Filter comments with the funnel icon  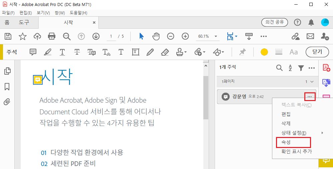pos(301,68)
